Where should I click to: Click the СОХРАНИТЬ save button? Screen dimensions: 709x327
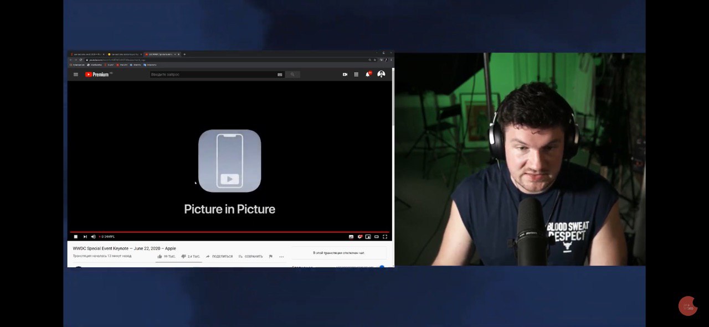[250, 256]
